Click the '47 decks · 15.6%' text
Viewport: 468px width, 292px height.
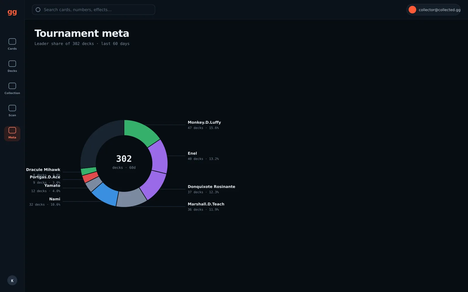203,128
